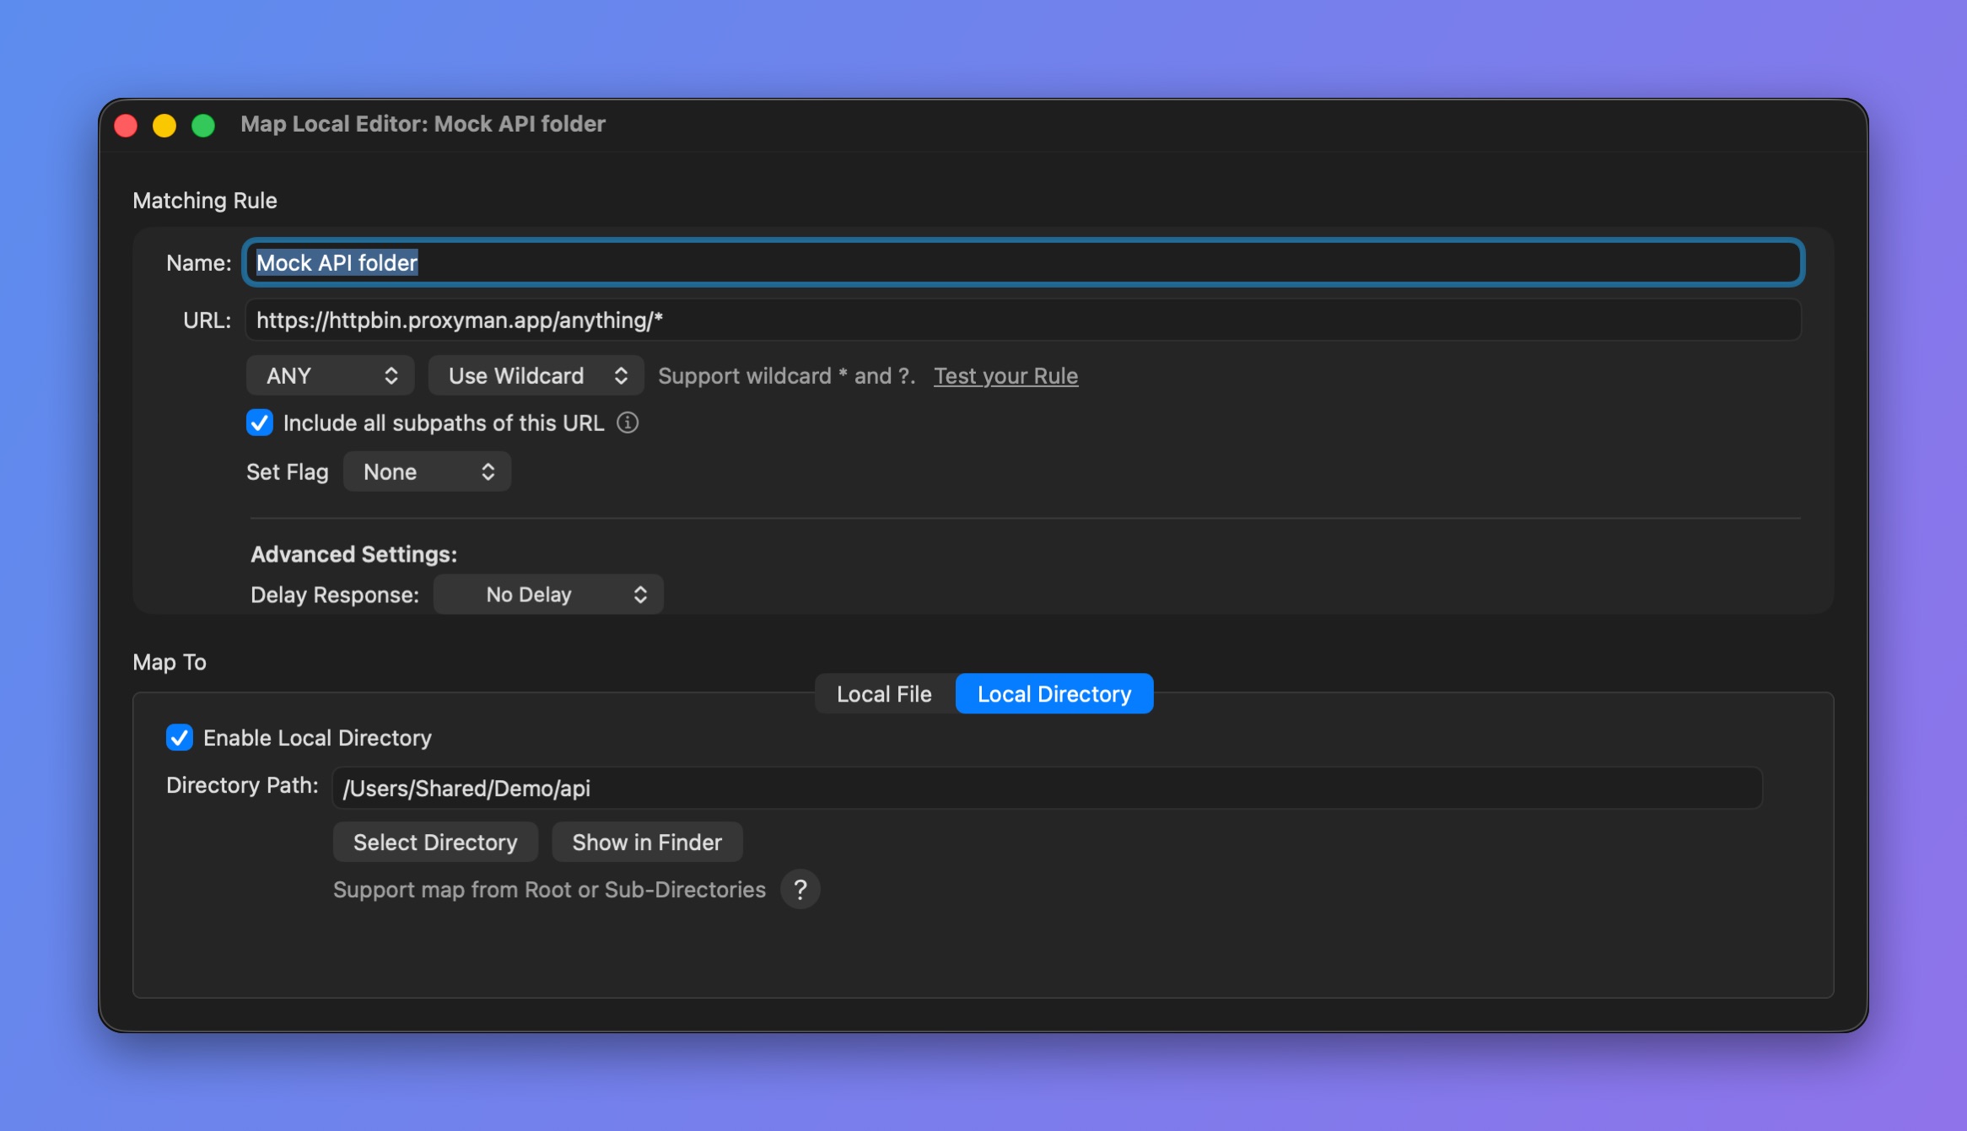Open the Delay Response No Delay dropdown

[548, 595]
